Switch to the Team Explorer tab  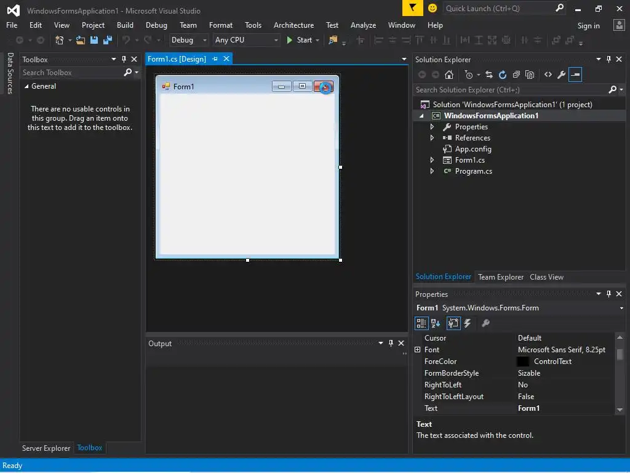click(x=501, y=277)
